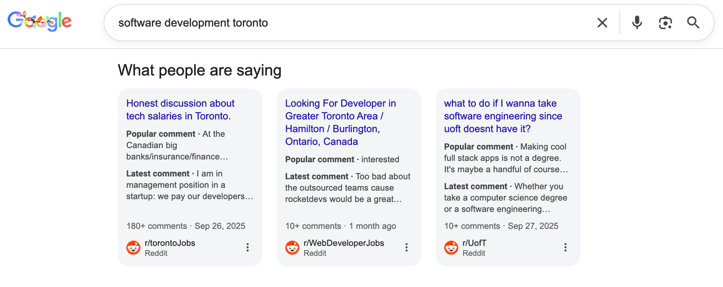Open three-dot menu on r/WebDeveloperJobs card
The image size is (723, 287).
coord(406,247)
